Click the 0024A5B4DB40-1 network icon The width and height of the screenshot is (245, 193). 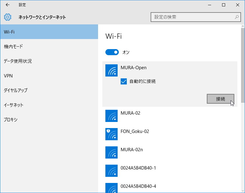[112, 171]
